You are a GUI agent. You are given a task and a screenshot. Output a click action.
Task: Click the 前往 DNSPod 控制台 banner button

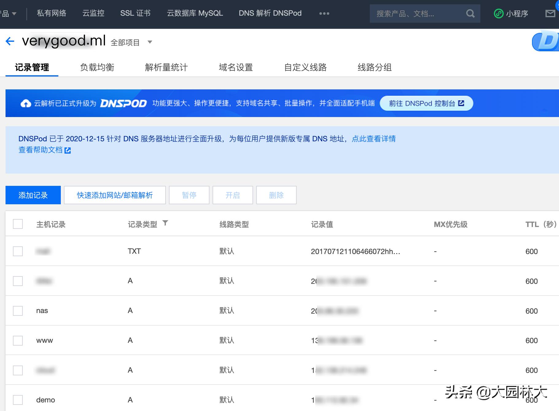pyautogui.click(x=426, y=103)
